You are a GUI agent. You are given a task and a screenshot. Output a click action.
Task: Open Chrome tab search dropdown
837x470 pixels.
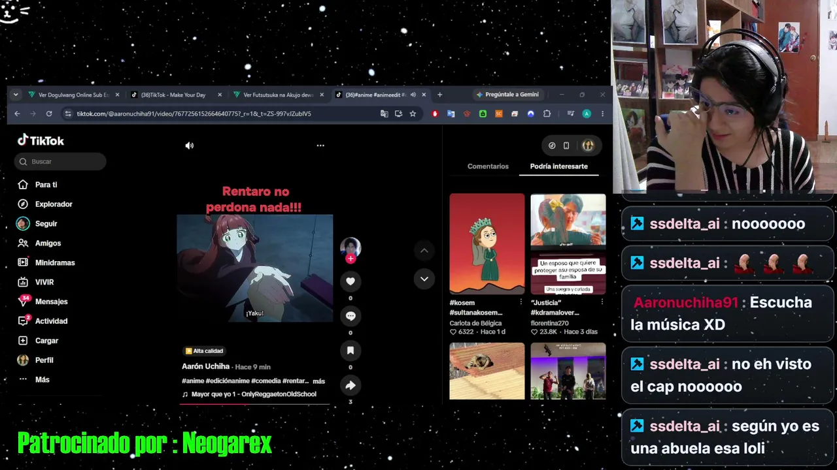tap(16, 95)
